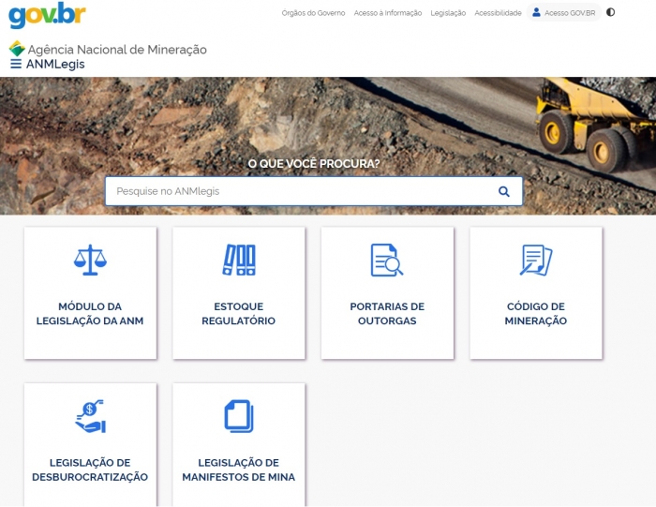Open Órgãos do Governo link

[313, 13]
